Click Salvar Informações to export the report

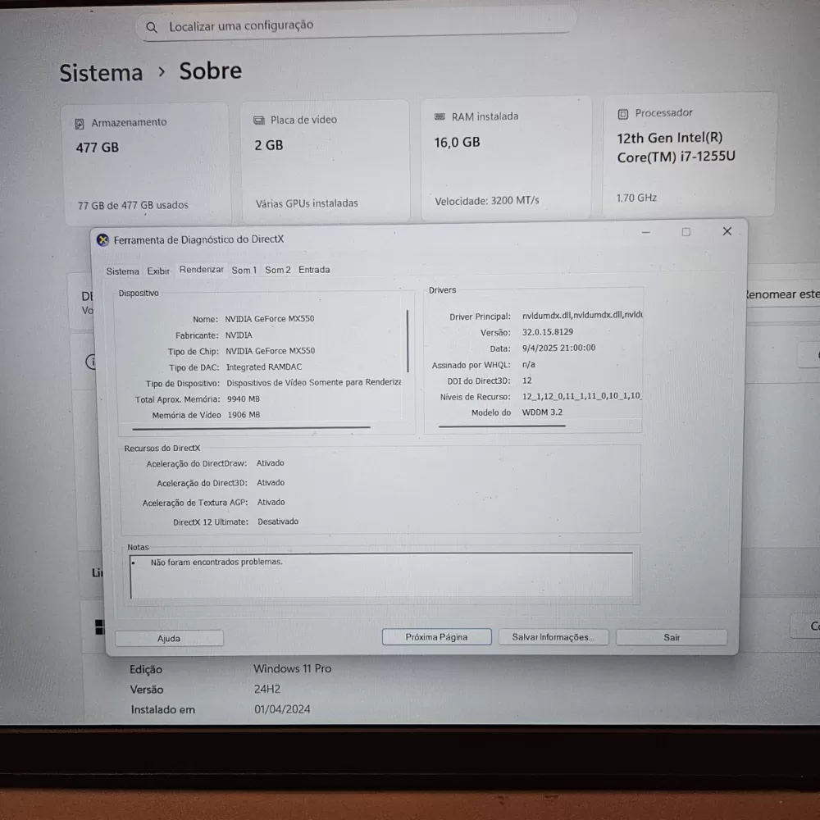[553, 635]
